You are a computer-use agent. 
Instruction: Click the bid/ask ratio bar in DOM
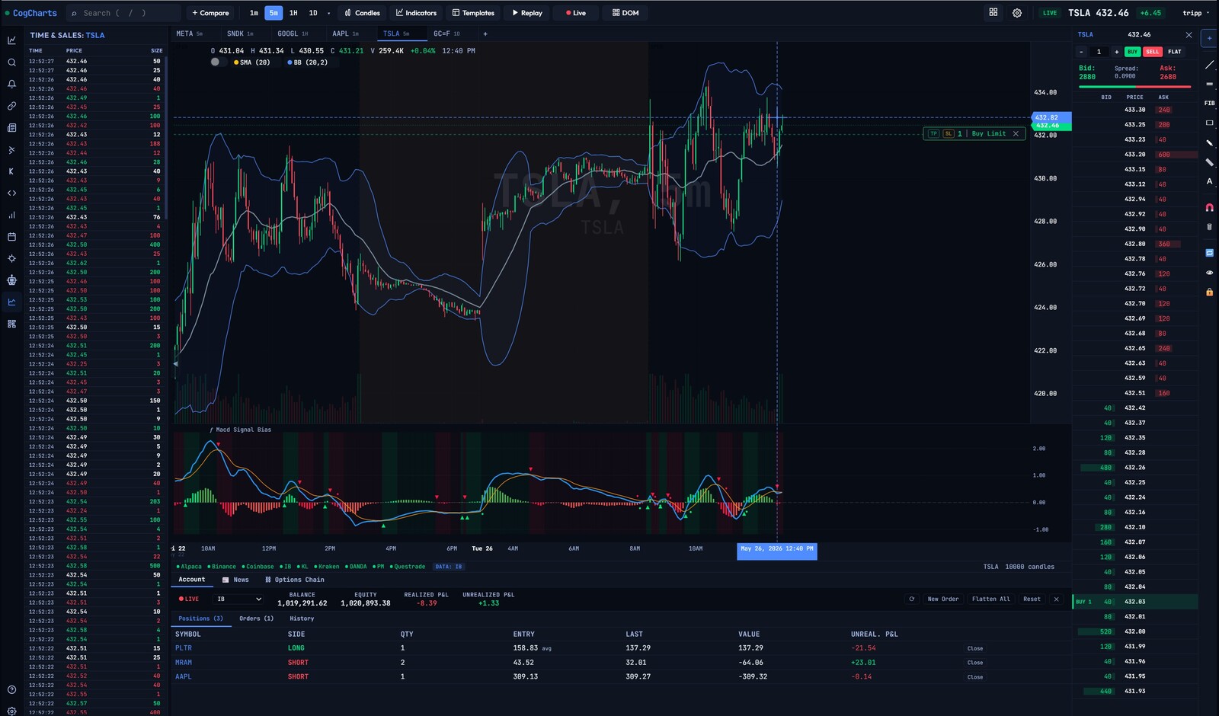[1135, 87]
